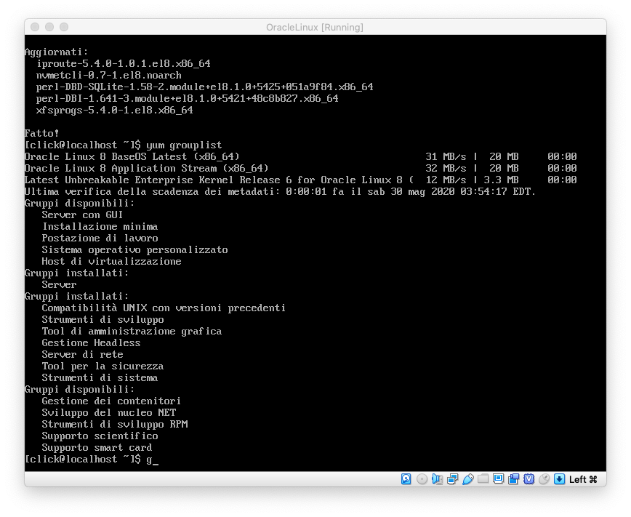Select 'Tool di amministrazione grafica' group
This screenshot has height=517, width=631.
132,332
